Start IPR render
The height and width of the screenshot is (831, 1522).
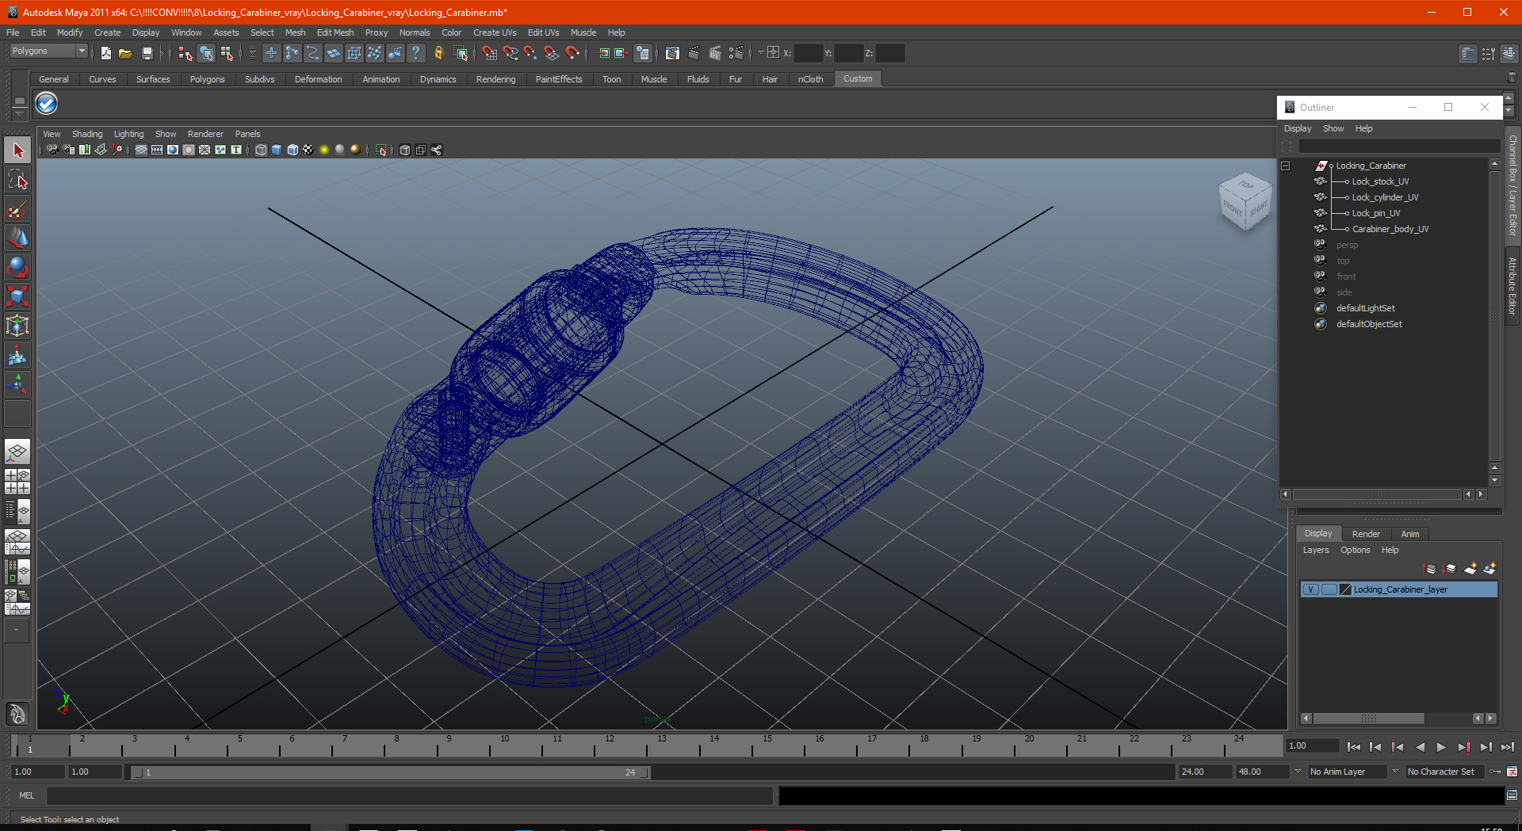[x=714, y=53]
